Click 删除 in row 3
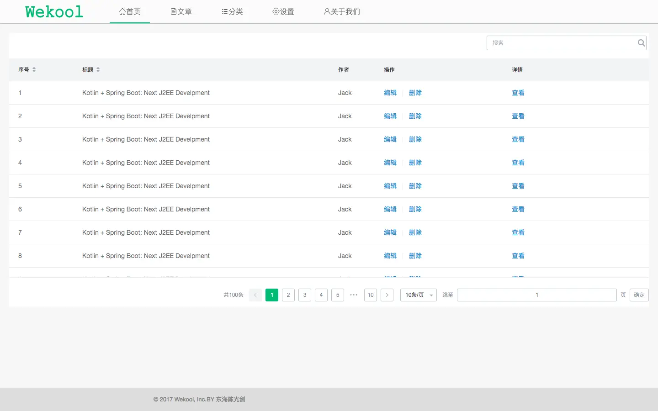The height and width of the screenshot is (411, 658). click(x=415, y=139)
